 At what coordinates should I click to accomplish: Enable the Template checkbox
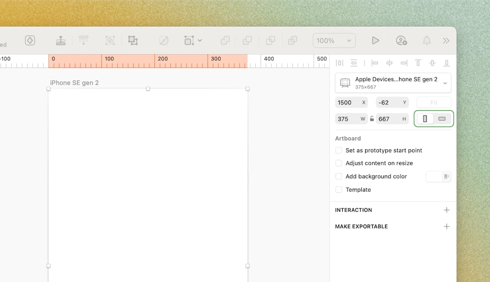point(339,190)
